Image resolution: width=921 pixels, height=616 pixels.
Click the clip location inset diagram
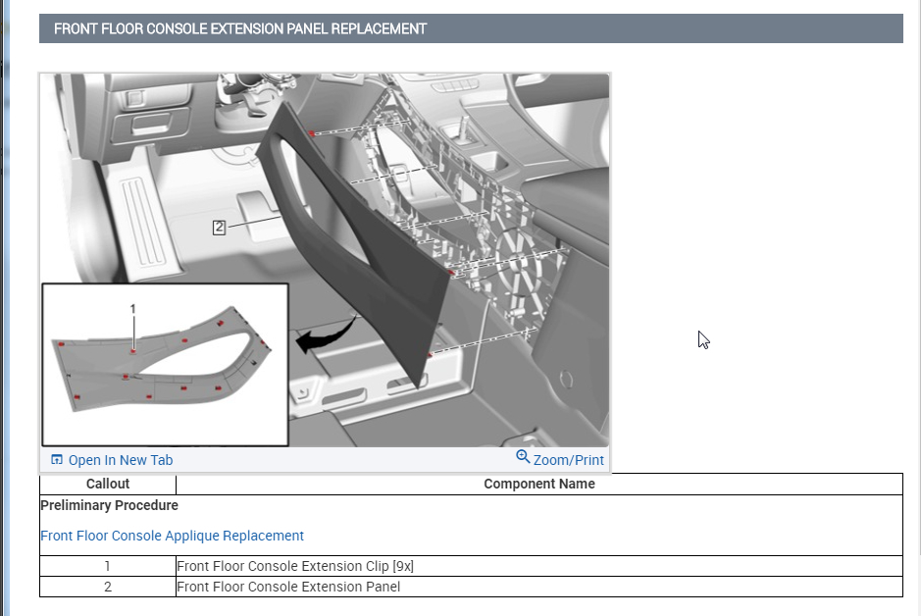click(x=165, y=365)
